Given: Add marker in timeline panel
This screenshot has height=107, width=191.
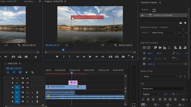Looking at the screenshot, I should pyautogui.click(x=26, y=73).
